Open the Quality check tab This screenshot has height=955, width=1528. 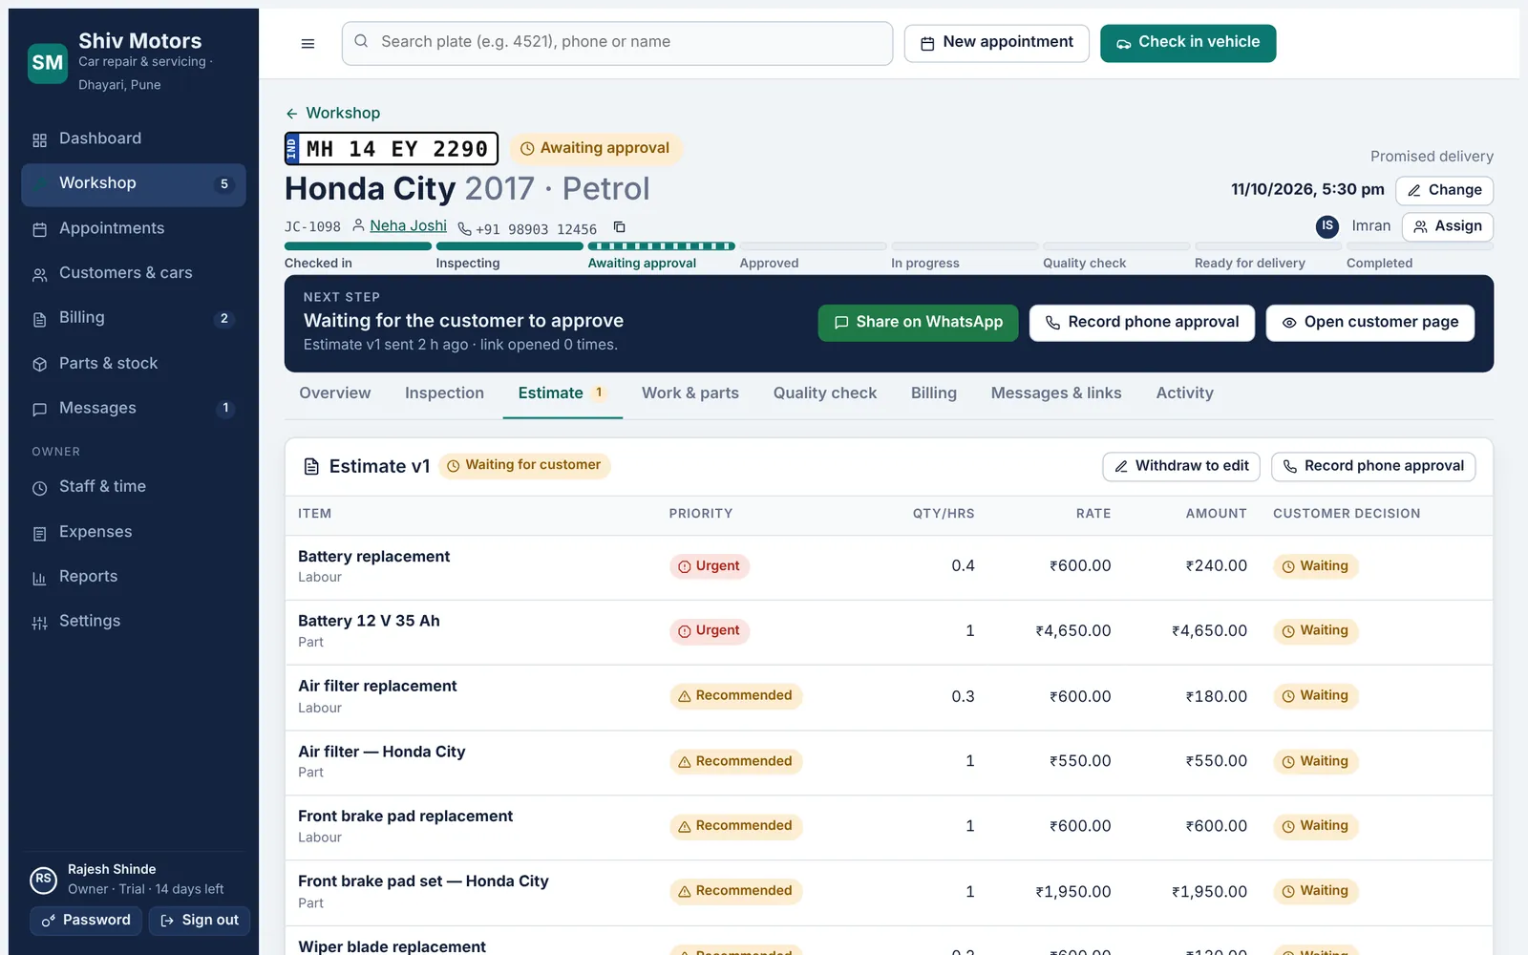[x=825, y=393]
